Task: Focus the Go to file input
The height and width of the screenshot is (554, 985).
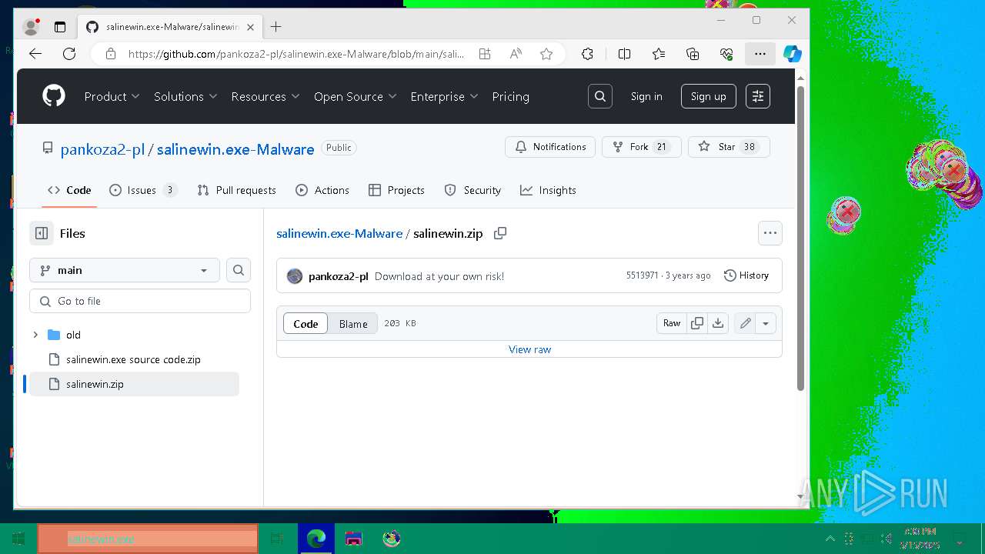Action: coord(140,301)
